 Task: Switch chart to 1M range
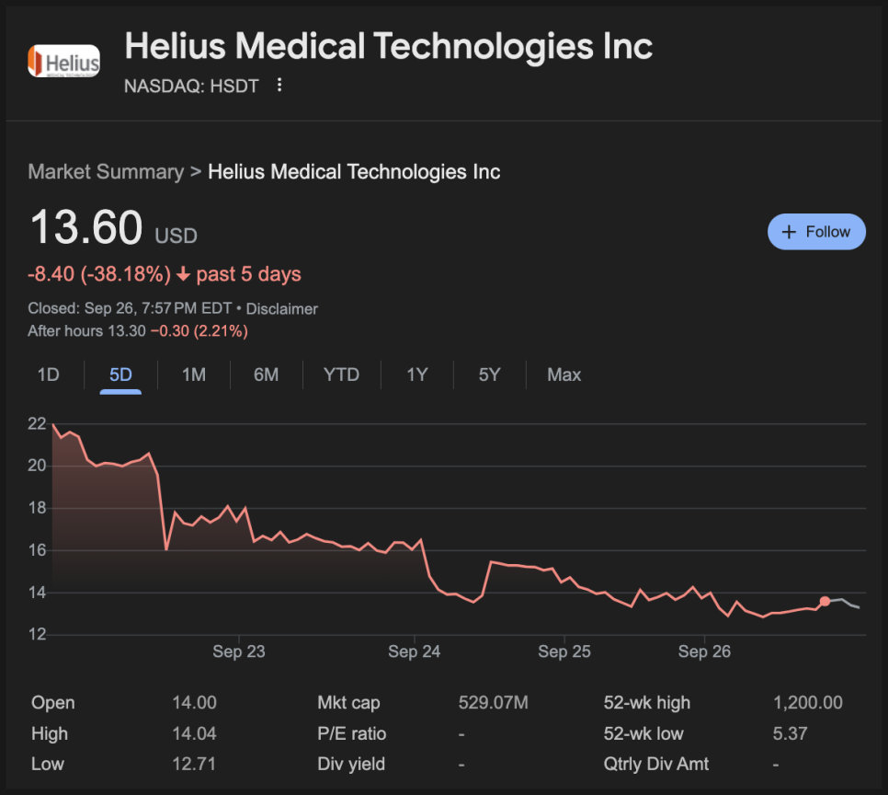point(194,374)
